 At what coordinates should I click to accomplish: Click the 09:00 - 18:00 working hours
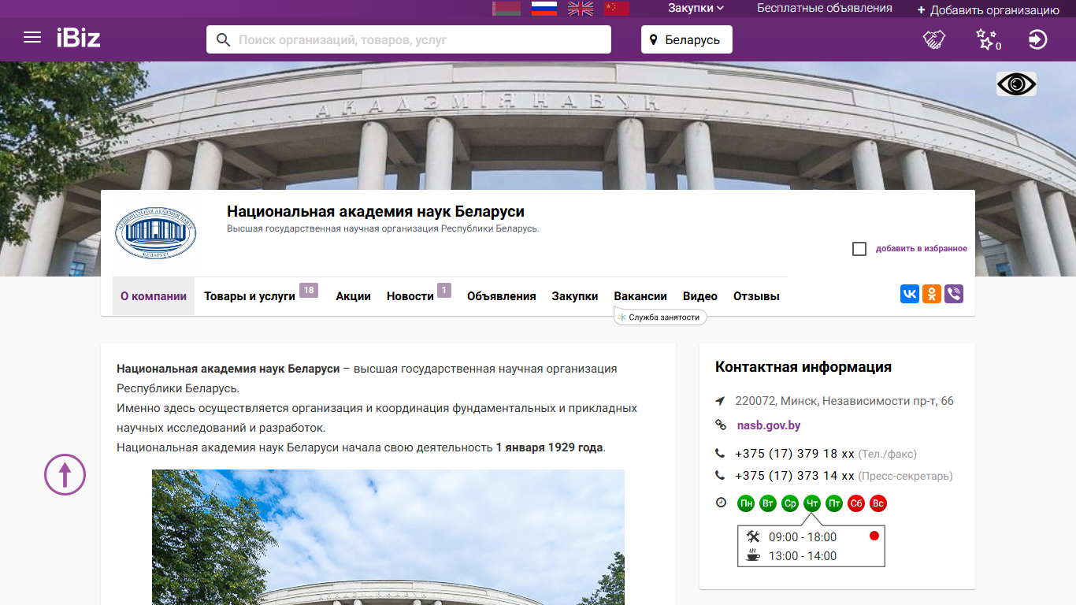click(803, 537)
